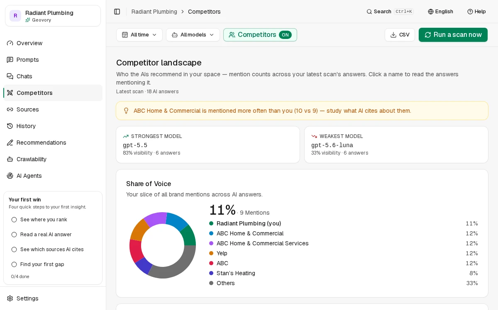Click the Prompts message icon
Screen dimensions: 498x310
[10, 60]
